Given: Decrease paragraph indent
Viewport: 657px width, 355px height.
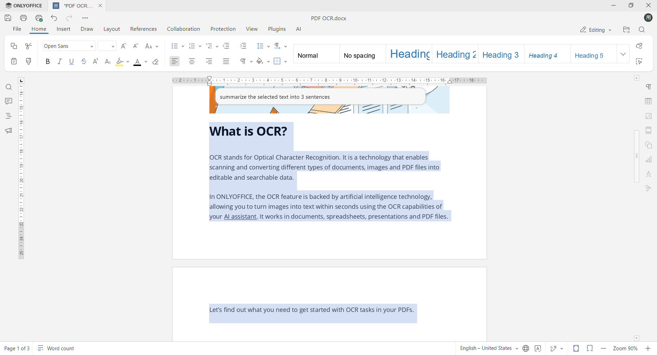Looking at the screenshot, I should 226,46.
